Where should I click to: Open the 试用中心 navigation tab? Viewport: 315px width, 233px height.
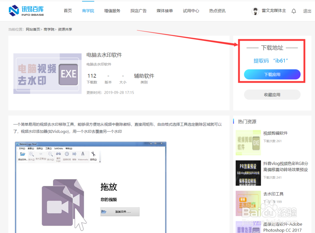[191, 11]
